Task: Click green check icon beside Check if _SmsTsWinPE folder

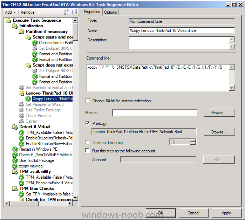Action: (15, 155)
